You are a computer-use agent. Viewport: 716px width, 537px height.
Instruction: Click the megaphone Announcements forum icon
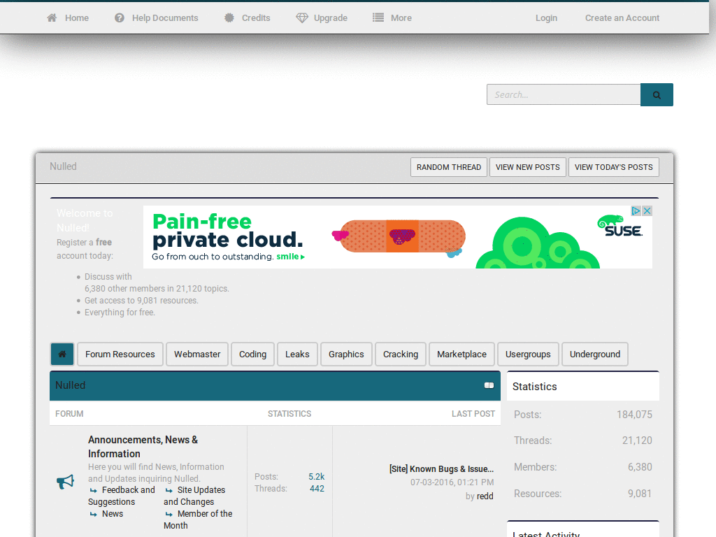pos(65,481)
